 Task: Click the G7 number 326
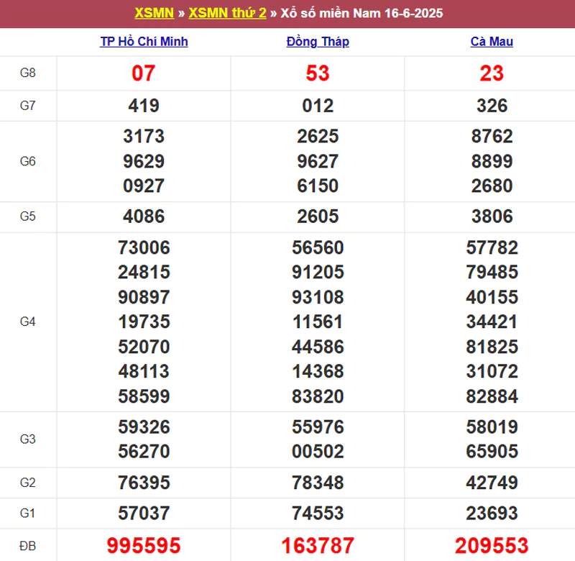point(492,106)
